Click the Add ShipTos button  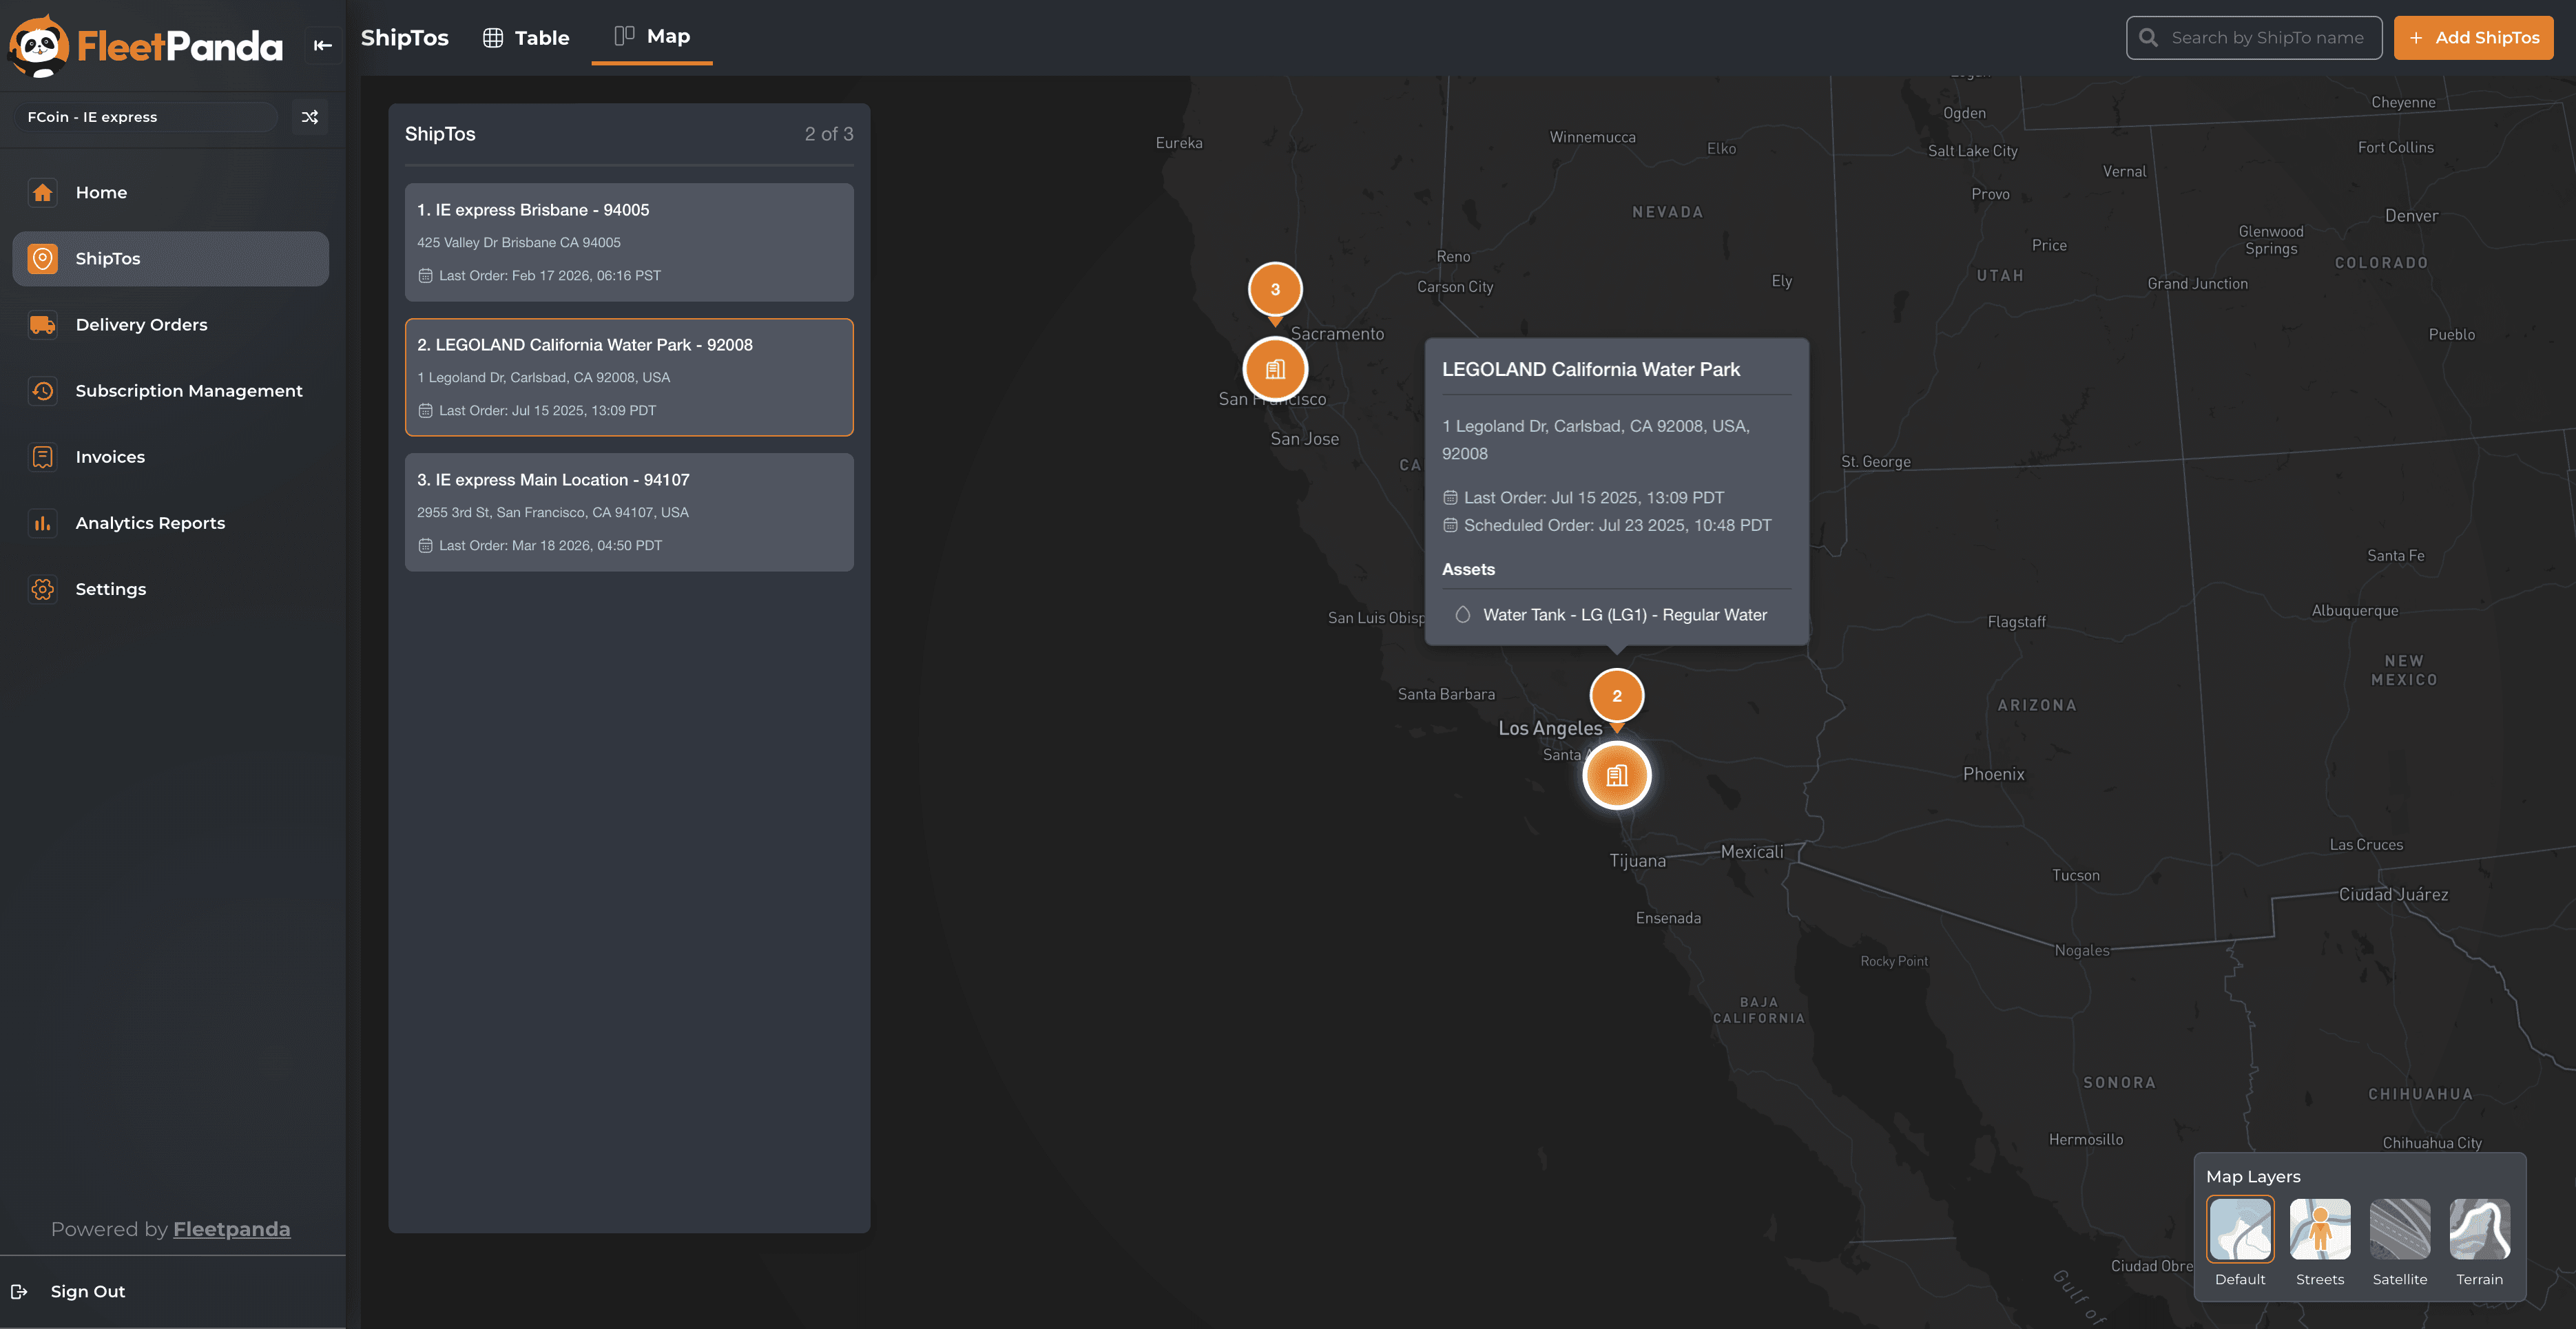tap(2473, 38)
